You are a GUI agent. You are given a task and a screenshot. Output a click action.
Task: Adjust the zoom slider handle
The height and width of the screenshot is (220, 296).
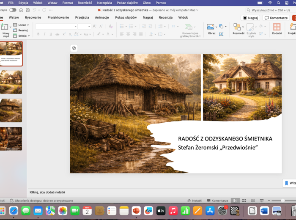(x=282, y=201)
